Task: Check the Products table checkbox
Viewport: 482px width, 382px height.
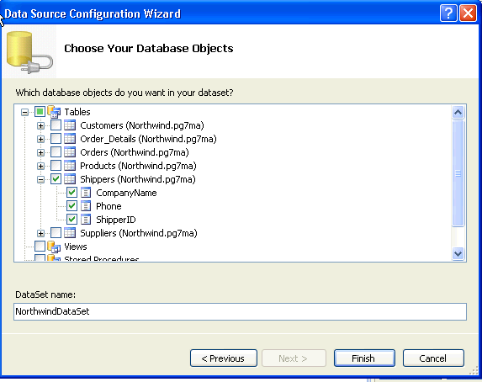Action: point(56,166)
